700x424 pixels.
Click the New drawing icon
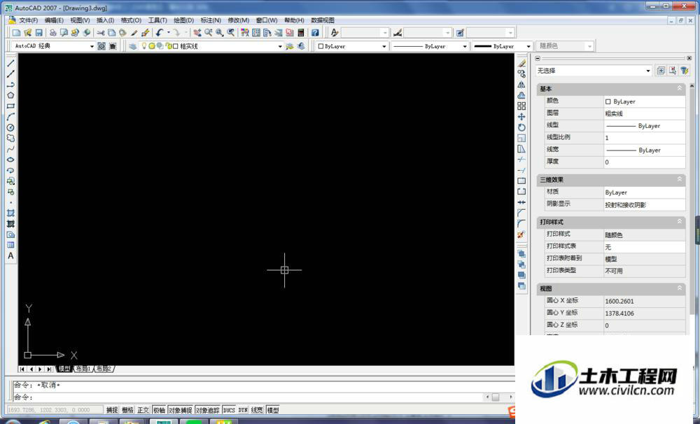16,33
